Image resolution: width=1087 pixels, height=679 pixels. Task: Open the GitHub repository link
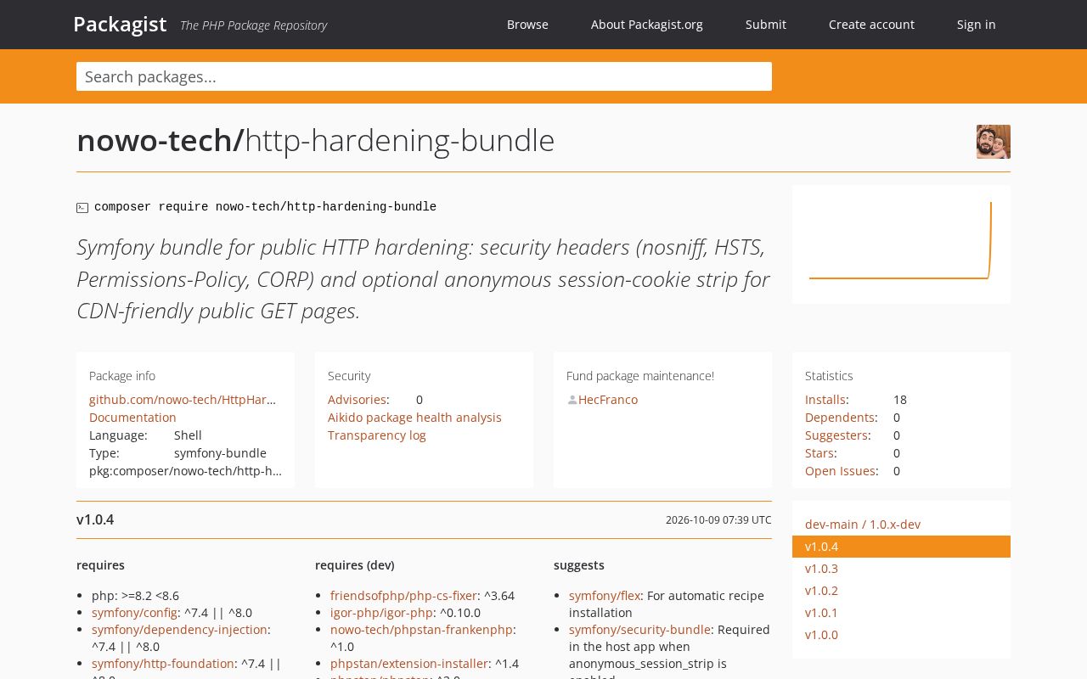click(x=183, y=400)
